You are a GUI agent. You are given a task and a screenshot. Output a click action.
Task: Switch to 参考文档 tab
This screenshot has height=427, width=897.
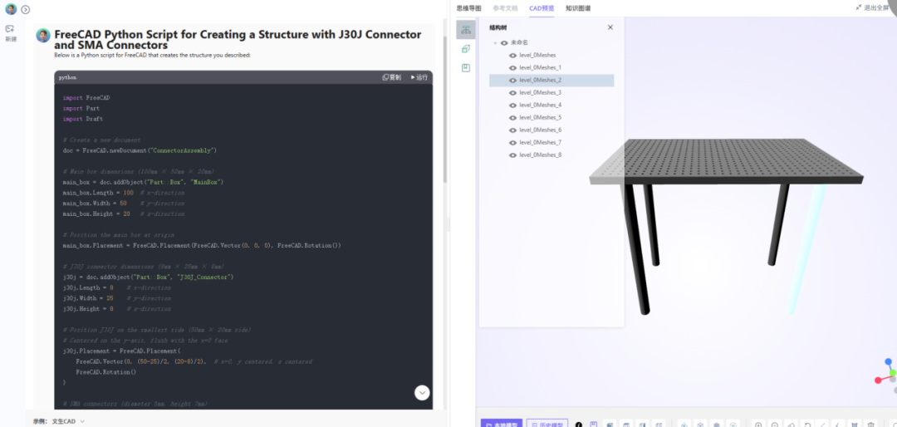505,8
